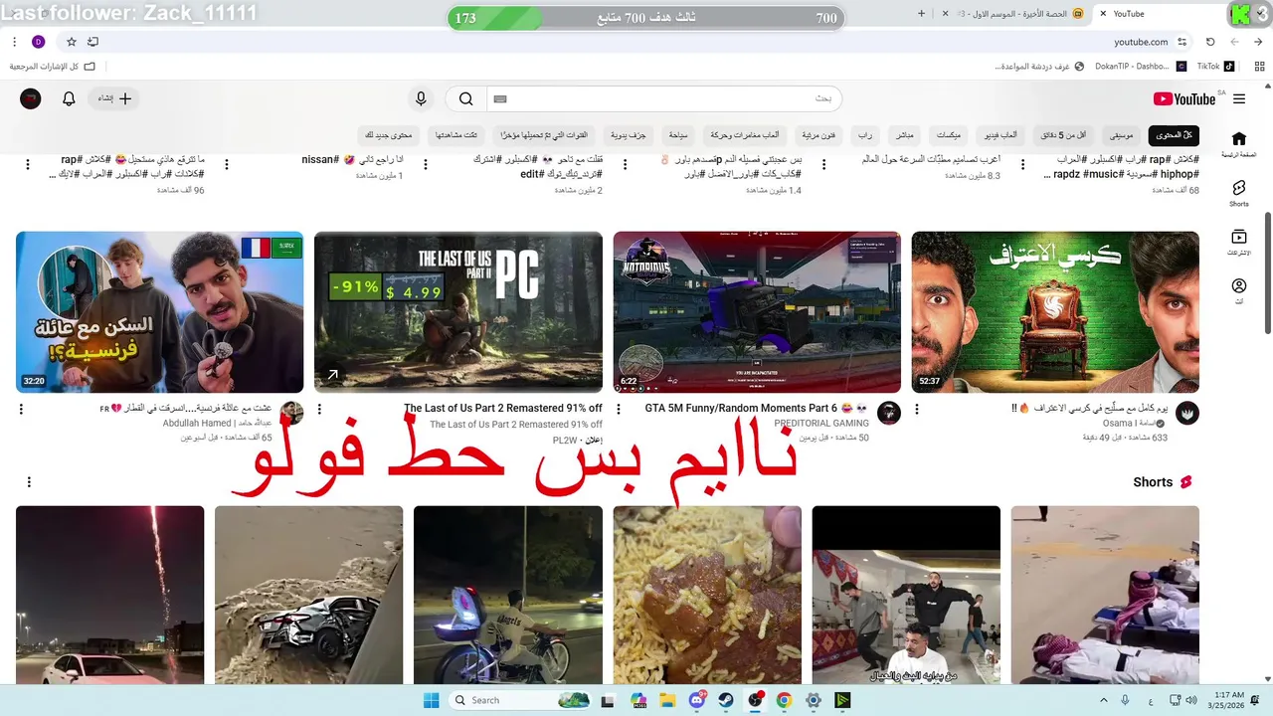Open the Chrome three-dot menu
Screen dimensions: 1273x716
[x=14, y=42]
